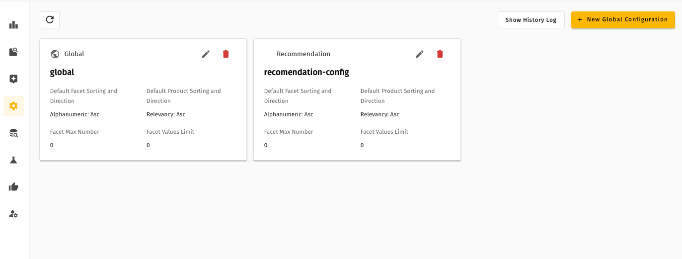Open the flask experiments sidebar icon
This screenshot has width=682, height=259.
(x=13, y=160)
